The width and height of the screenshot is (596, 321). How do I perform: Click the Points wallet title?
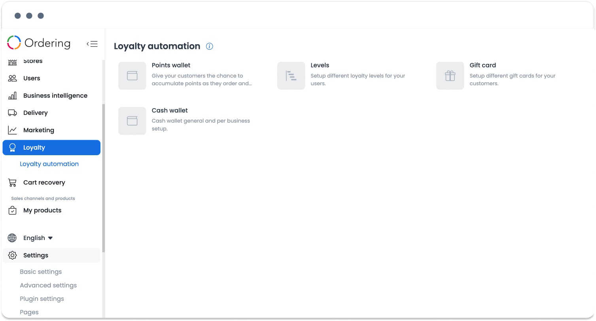click(171, 65)
